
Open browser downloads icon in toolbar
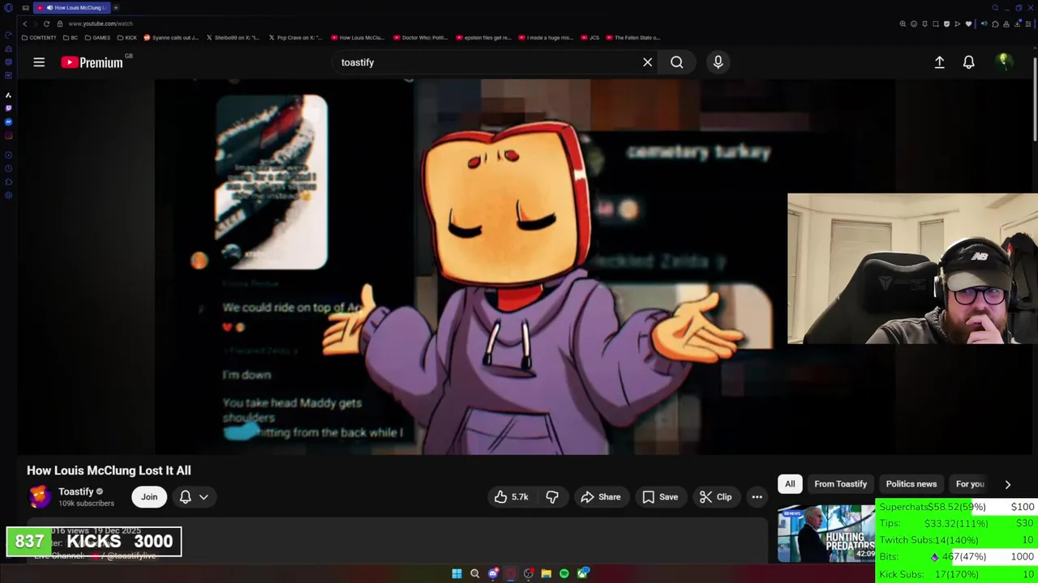pyautogui.click(x=1017, y=23)
